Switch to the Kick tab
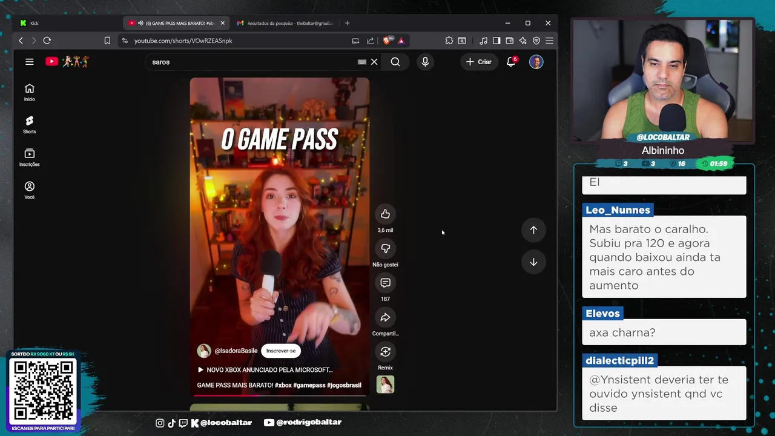Screen dimensions: 775x436 pos(67,23)
